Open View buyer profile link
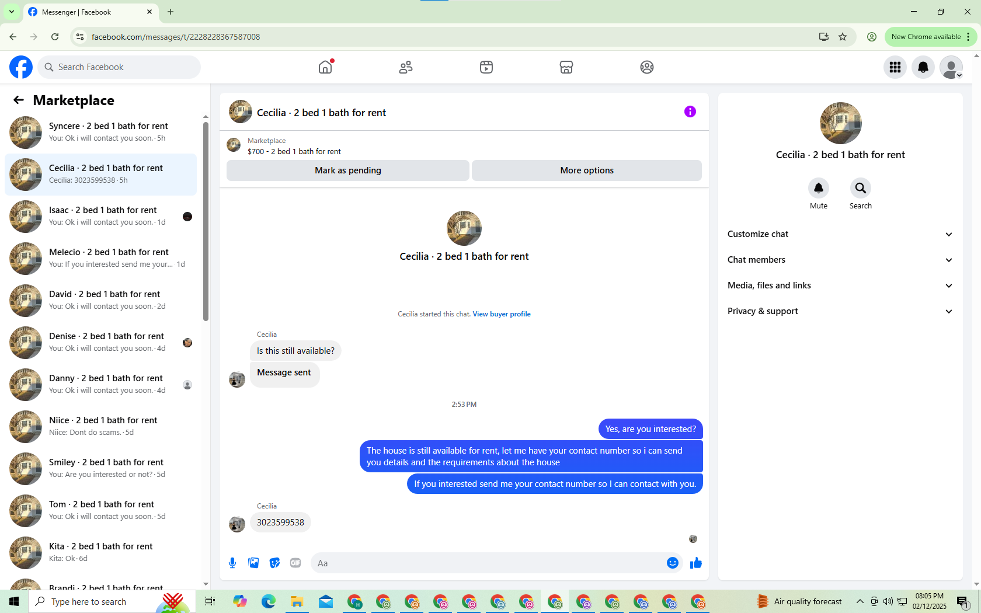Viewport: 981px width, 613px height. pos(502,314)
